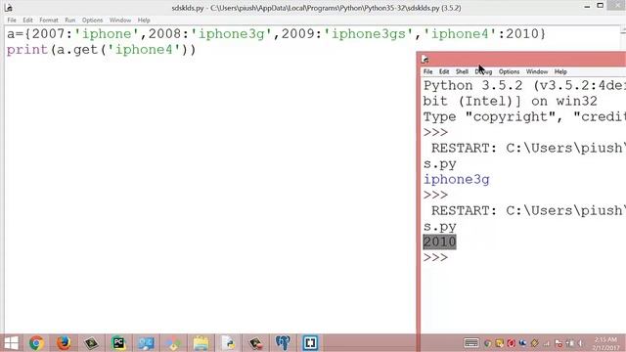The width and height of the screenshot is (626, 352).
Task: Click the 'iphone4' argument inside a.get()
Action: tap(144, 50)
